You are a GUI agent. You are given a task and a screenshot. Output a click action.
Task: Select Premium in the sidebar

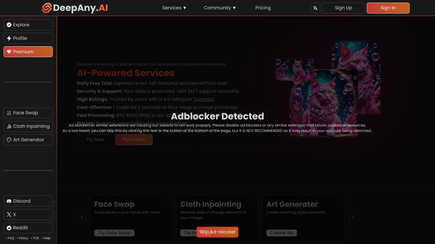point(28,52)
